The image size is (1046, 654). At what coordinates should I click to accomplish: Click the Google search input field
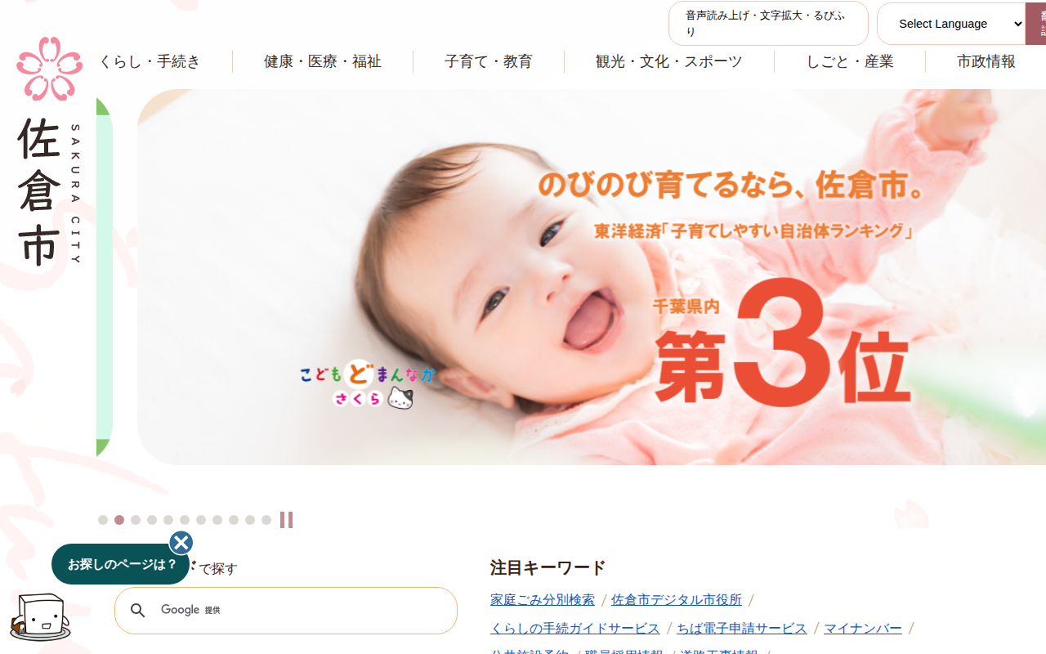click(x=286, y=611)
